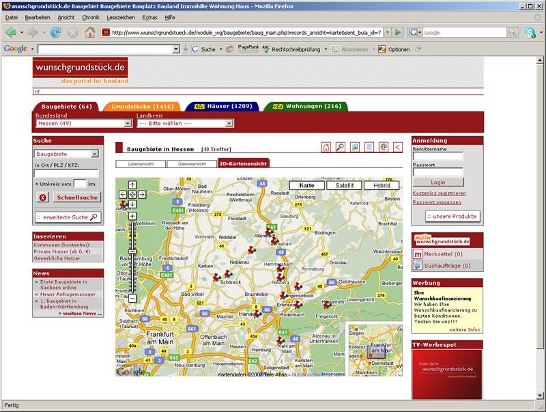Image resolution: width=546 pixels, height=412 pixels.
Task: Click the map zoom level slider
Action: [x=132, y=251]
